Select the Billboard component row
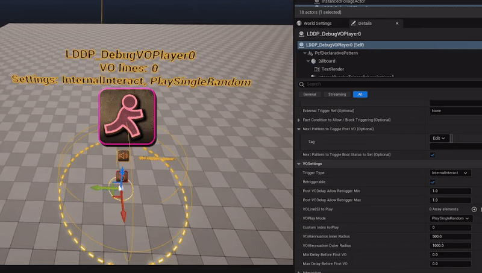 coord(390,61)
